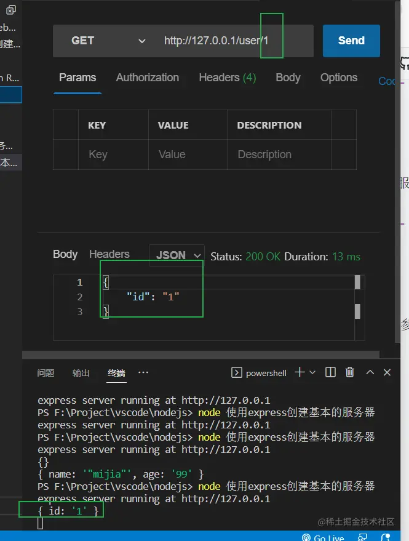The height and width of the screenshot is (541, 409).
Task: Maximize panel with the up chevron
Action: tap(370, 372)
